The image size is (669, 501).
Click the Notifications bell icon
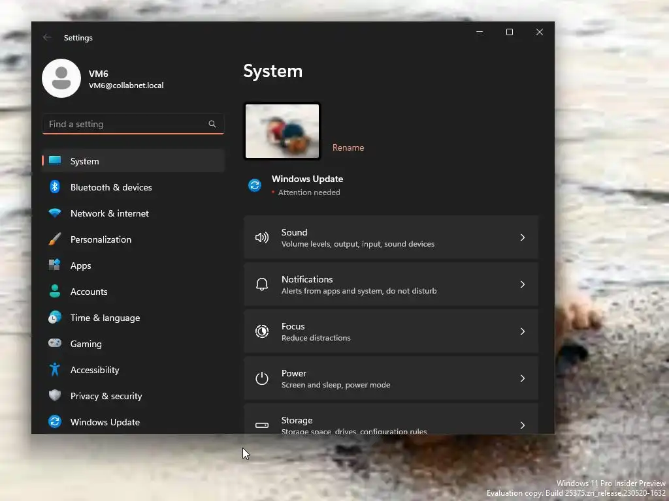coord(262,284)
